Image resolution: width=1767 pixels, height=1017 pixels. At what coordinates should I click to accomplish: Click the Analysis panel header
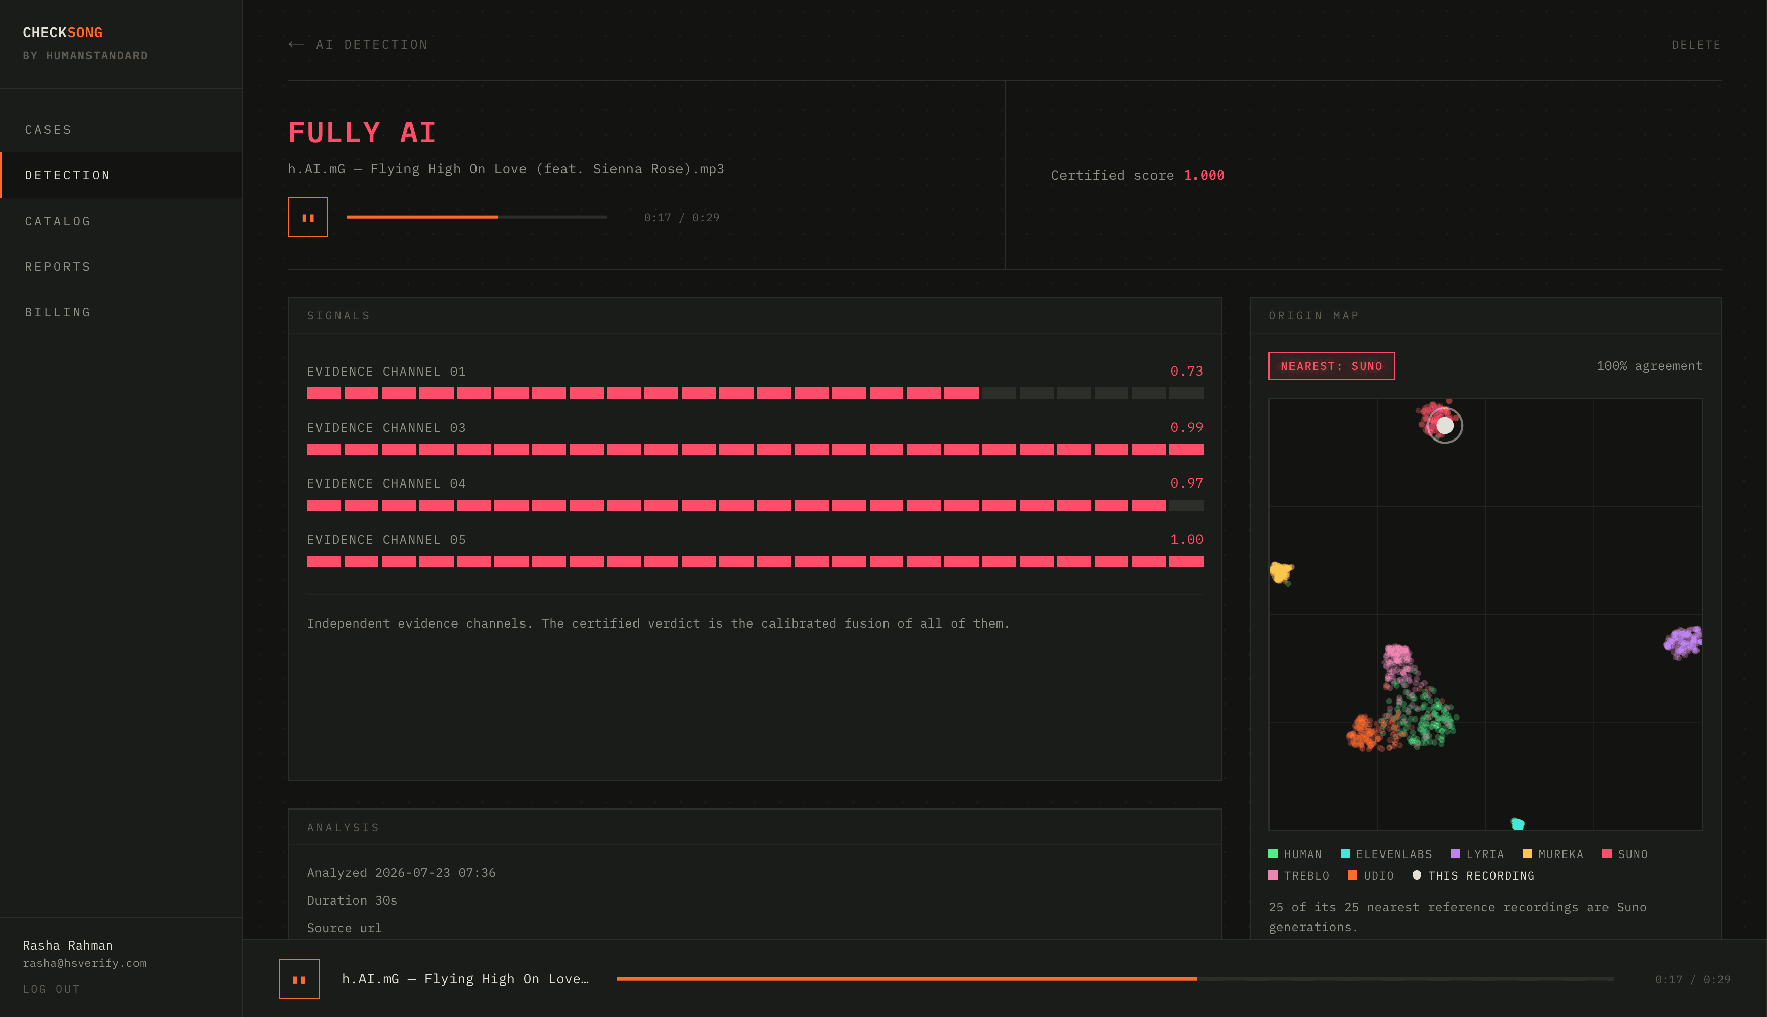point(755,828)
